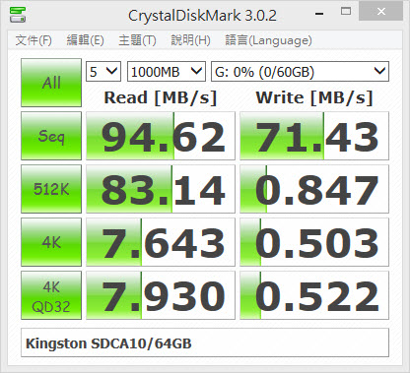The image size is (410, 373).
Task: Click the Read [MB/s] column header
Action: [161, 97]
